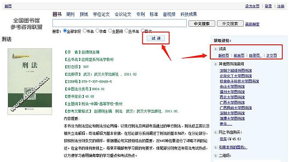The height and width of the screenshot is (162, 289).
Task: Open the 广西大学图书馆 link
Action: pyautogui.click(x=232, y=103)
